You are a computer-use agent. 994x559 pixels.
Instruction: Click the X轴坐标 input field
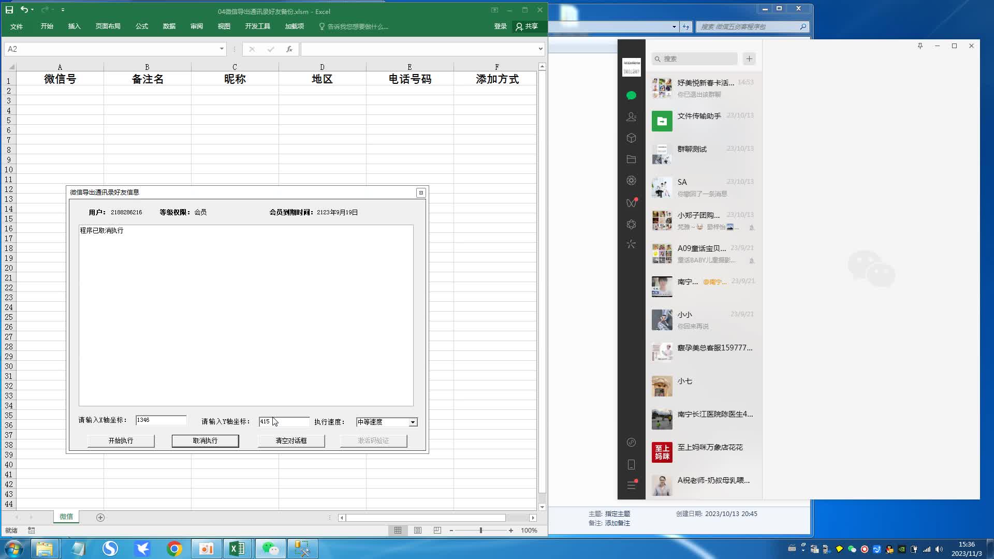[161, 420]
